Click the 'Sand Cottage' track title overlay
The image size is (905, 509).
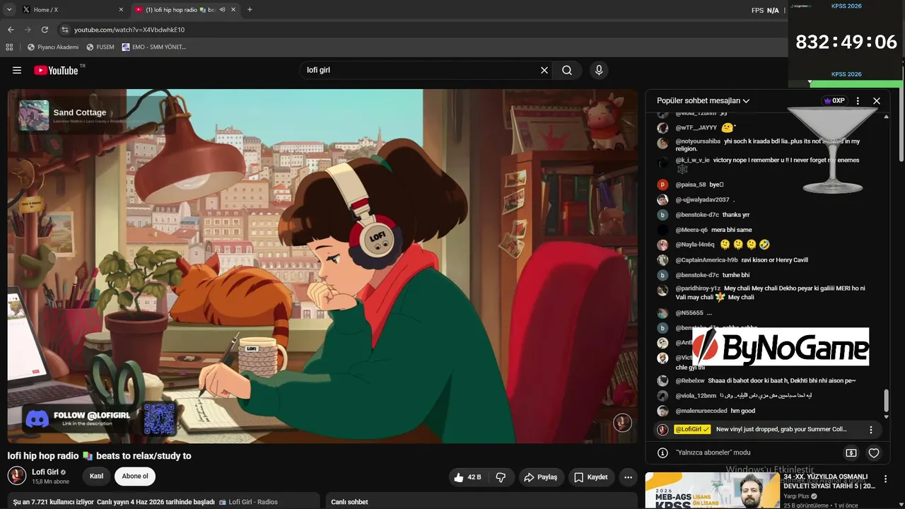(x=80, y=112)
